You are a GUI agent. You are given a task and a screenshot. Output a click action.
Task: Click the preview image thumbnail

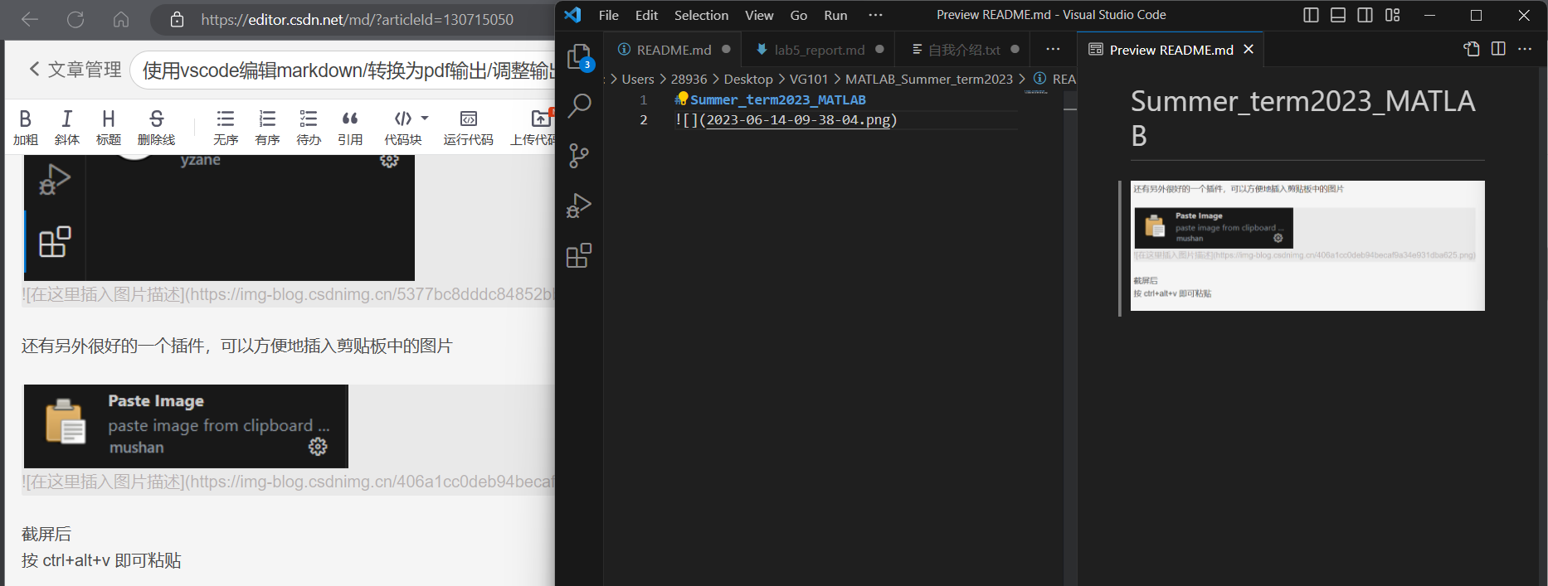pyautogui.click(x=1307, y=245)
